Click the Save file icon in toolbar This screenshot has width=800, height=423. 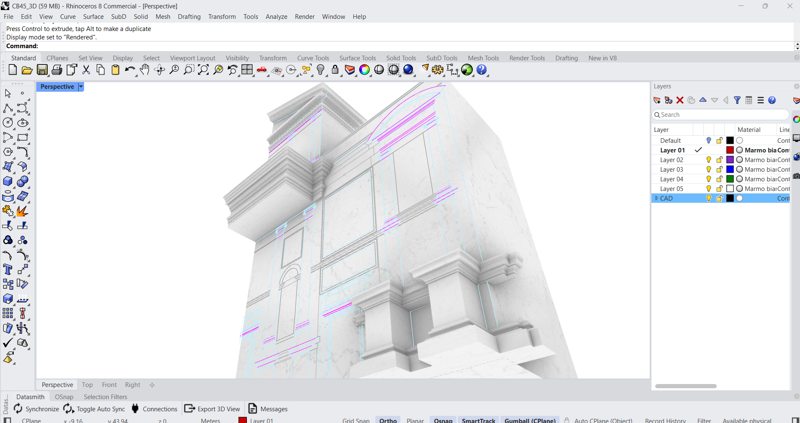(42, 70)
